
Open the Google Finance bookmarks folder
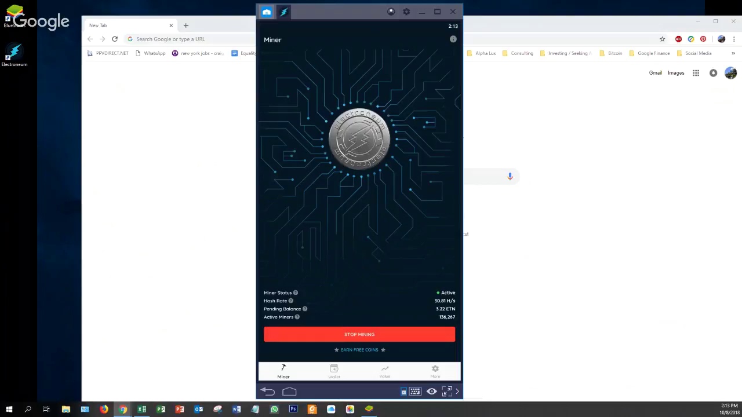click(649, 53)
